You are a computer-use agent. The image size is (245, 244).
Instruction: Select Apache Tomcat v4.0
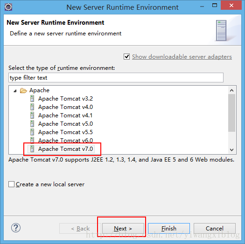tap(65, 107)
